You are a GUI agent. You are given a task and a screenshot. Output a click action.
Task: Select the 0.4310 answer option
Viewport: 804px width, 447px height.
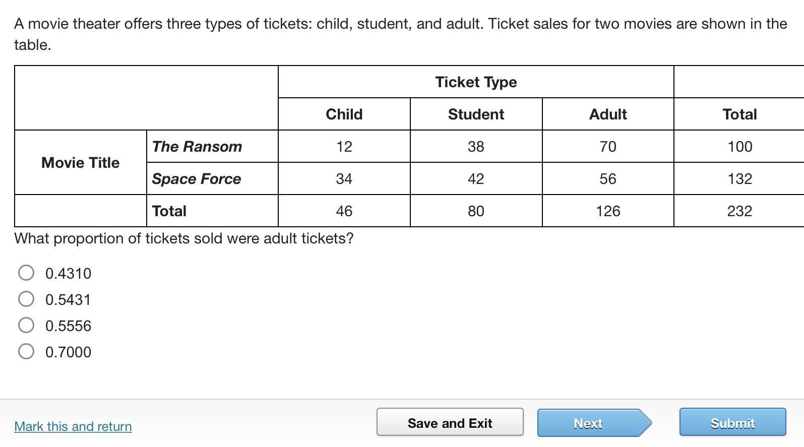(x=26, y=273)
